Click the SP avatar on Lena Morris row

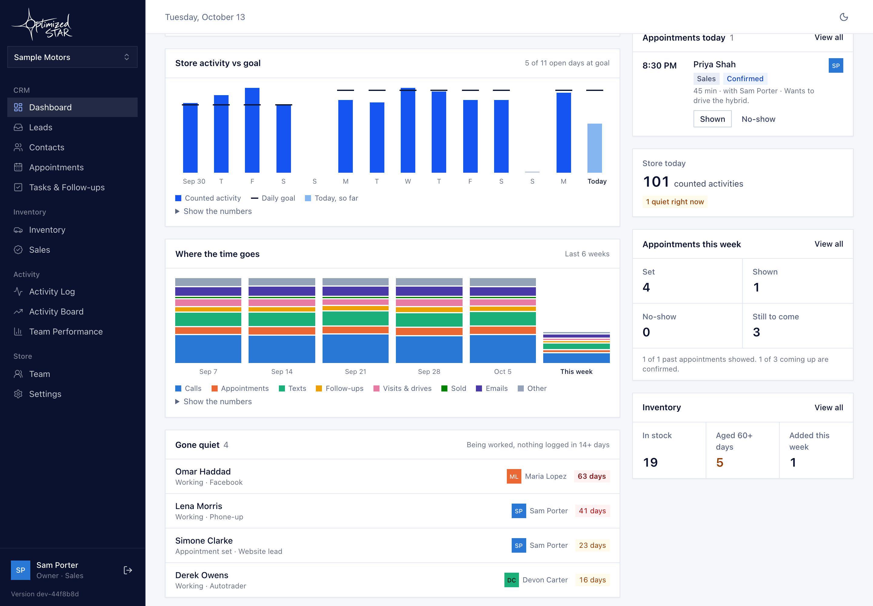coord(519,511)
